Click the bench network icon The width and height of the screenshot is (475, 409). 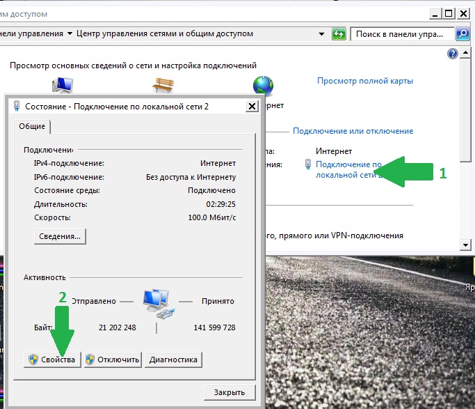click(163, 84)
